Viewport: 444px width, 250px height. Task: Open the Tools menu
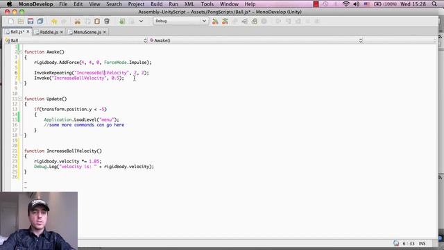pyautogui.click(x=207, y=4)
